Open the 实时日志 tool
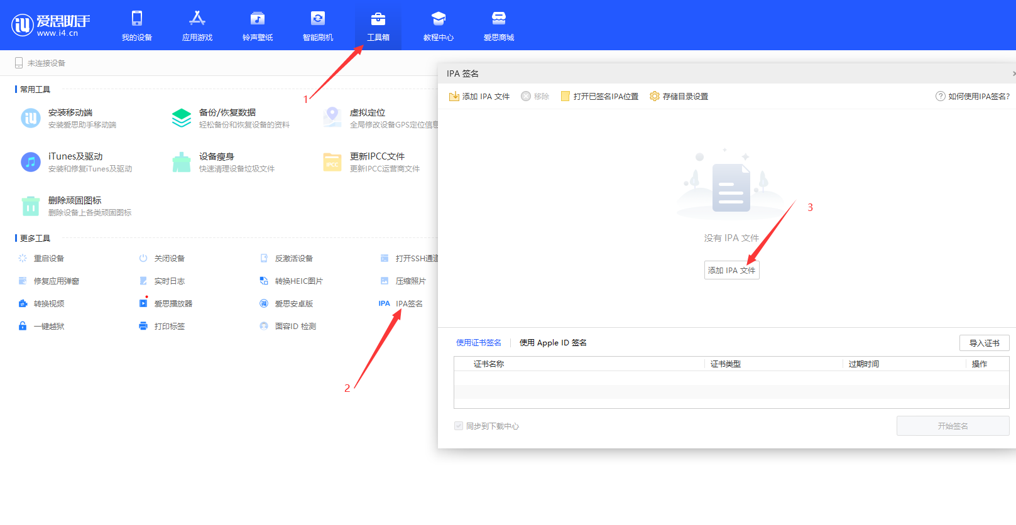The image size is (1016, 525). [162, 281]
